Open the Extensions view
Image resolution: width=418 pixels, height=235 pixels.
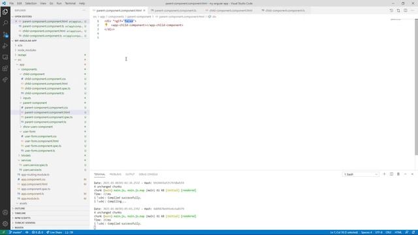pyautogui.click(x=5, y=69)
